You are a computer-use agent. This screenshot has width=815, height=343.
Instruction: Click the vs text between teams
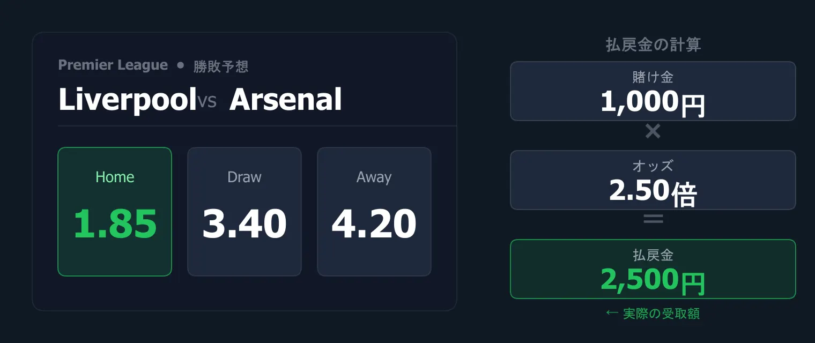[207, 101]
